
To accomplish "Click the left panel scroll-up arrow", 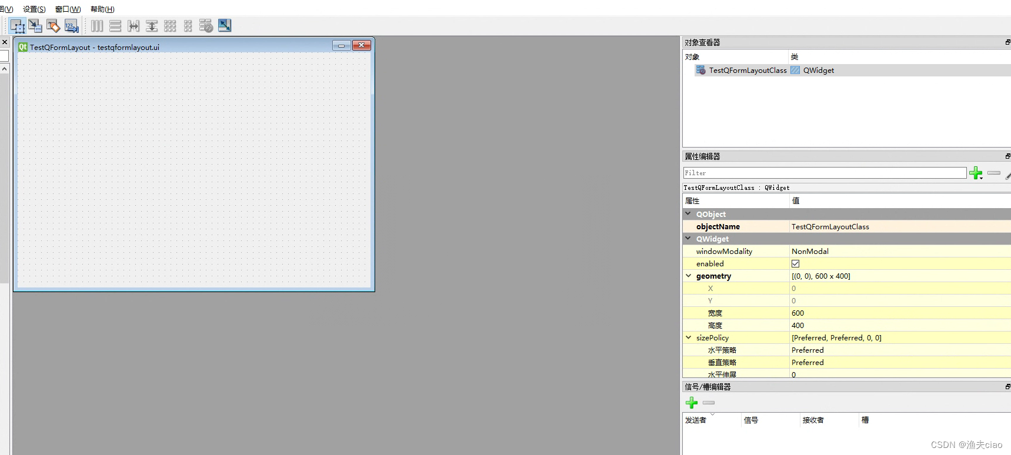I will click(5, 69).
